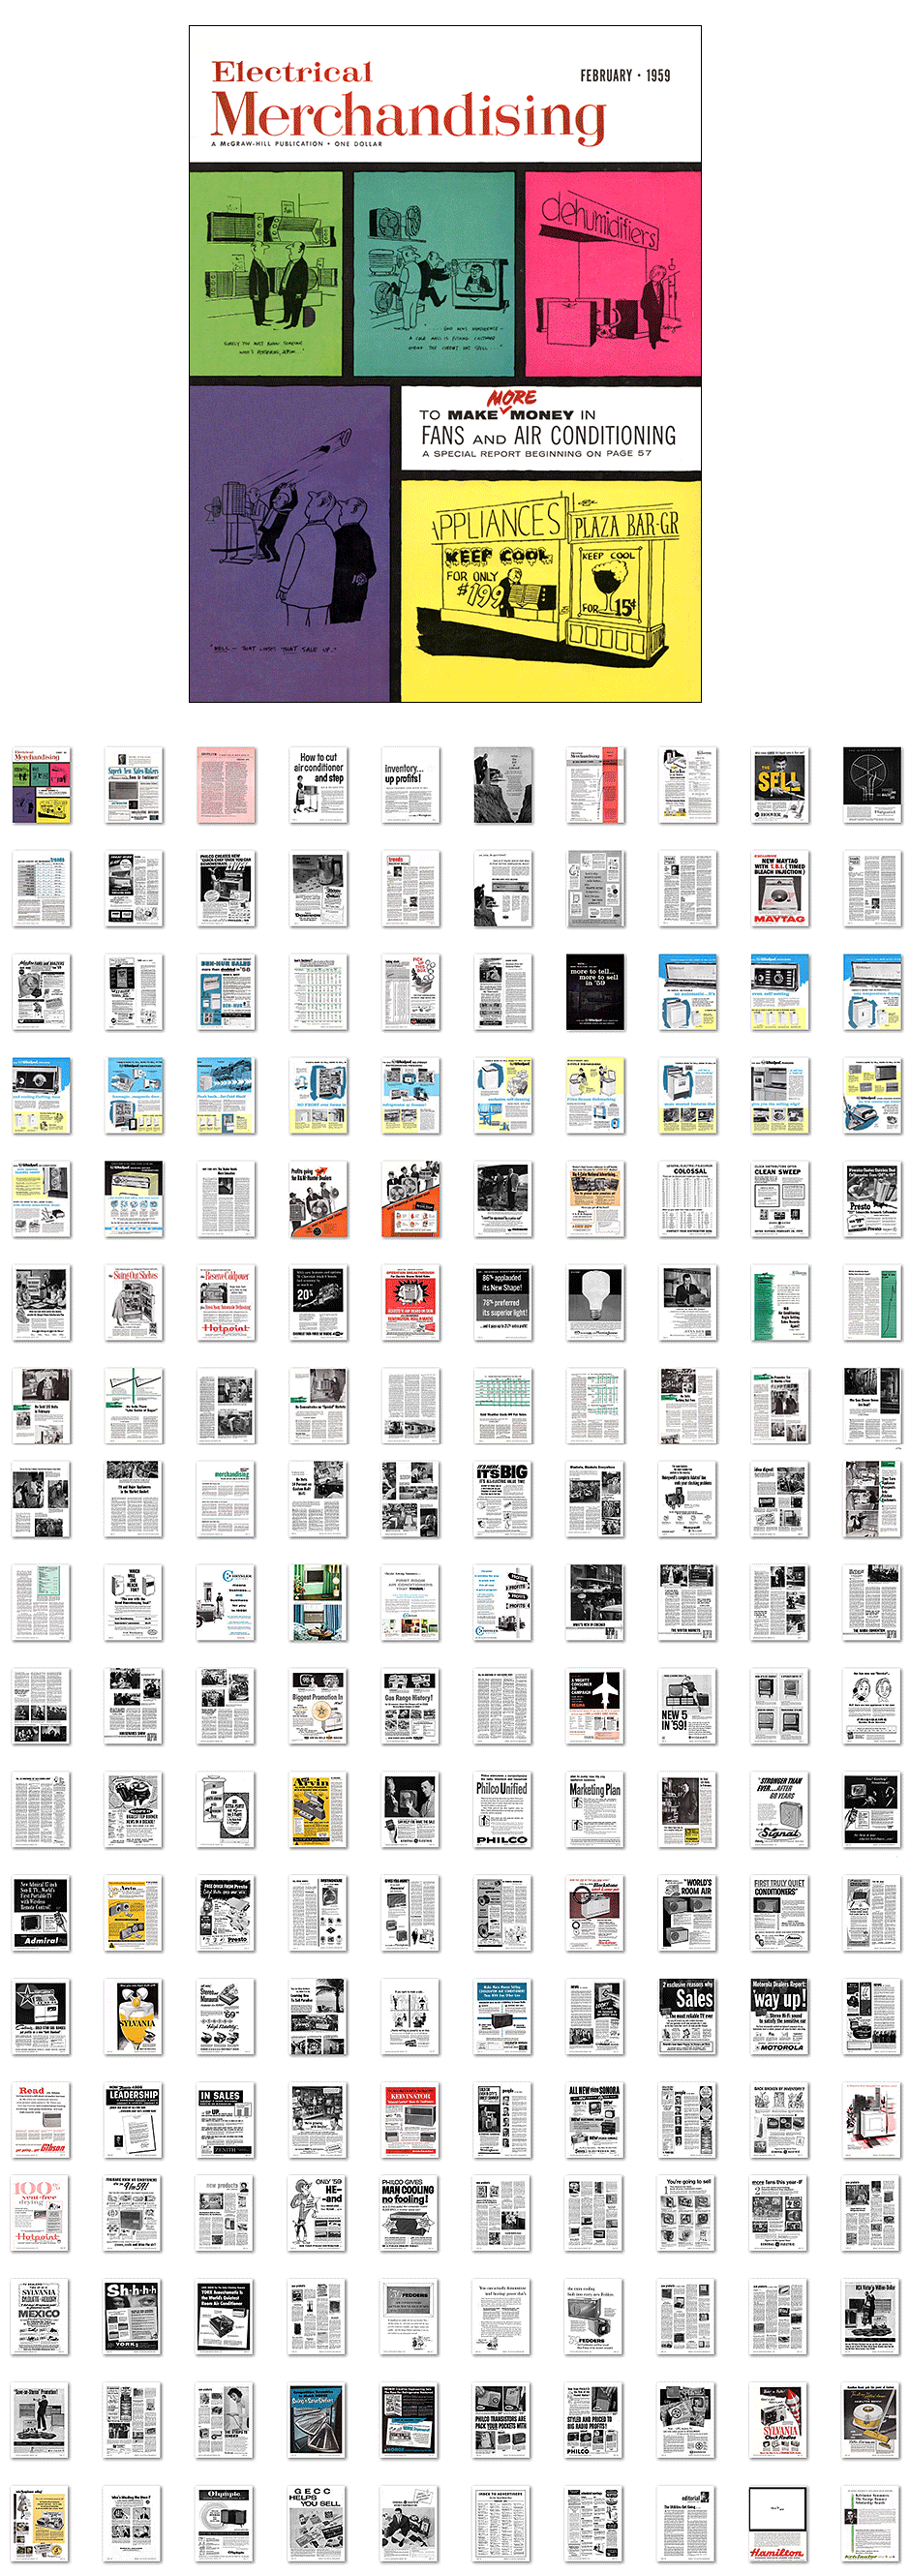Open the Dominion ad page thumbnail
Viewport: 910px width, 2576px height.
pos(319,889)
